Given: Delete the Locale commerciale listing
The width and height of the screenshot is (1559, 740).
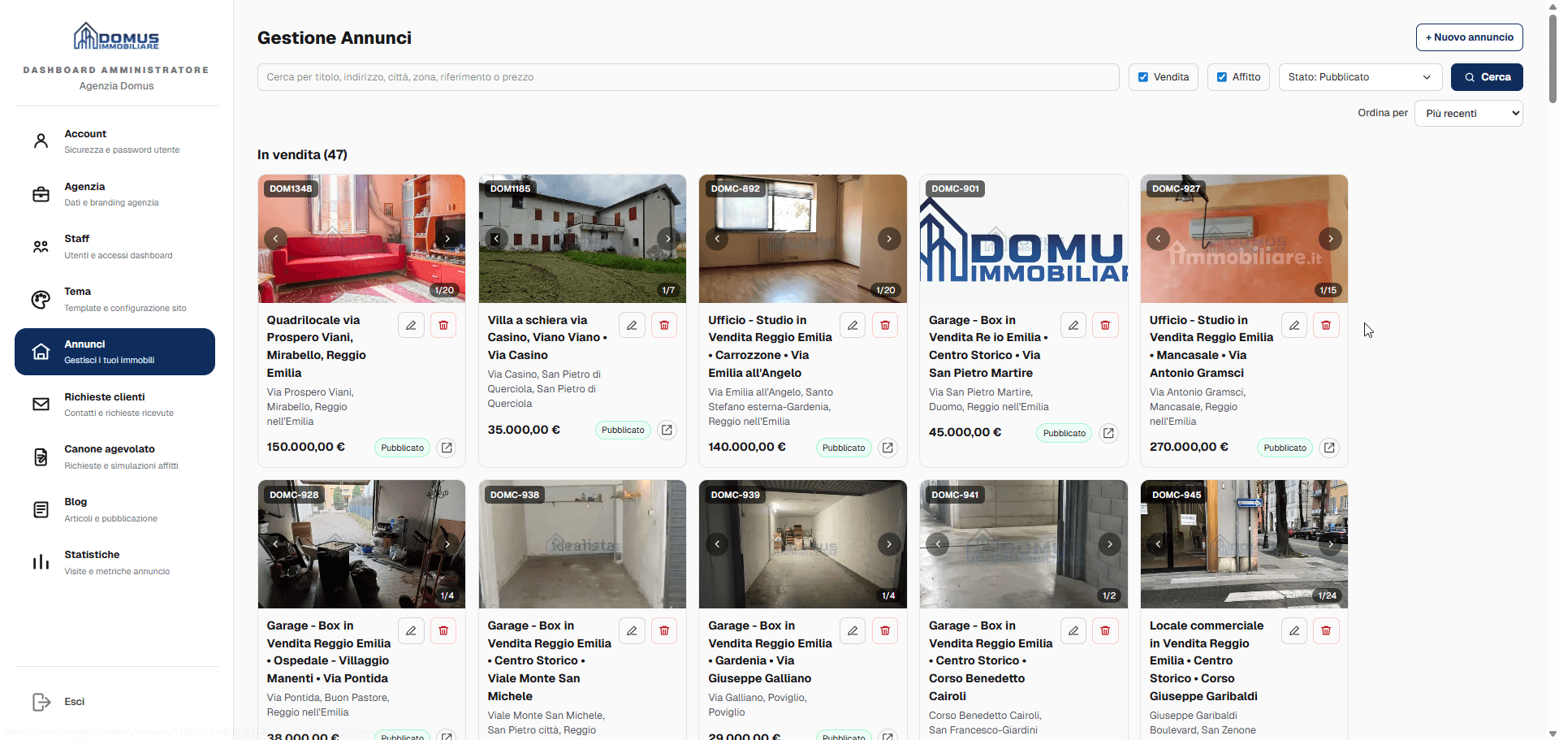Looking at the screenshot, I should coord(1326,630).
